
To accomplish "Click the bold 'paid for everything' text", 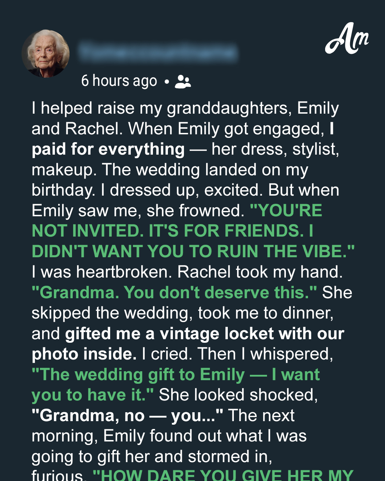I will 108,149.
